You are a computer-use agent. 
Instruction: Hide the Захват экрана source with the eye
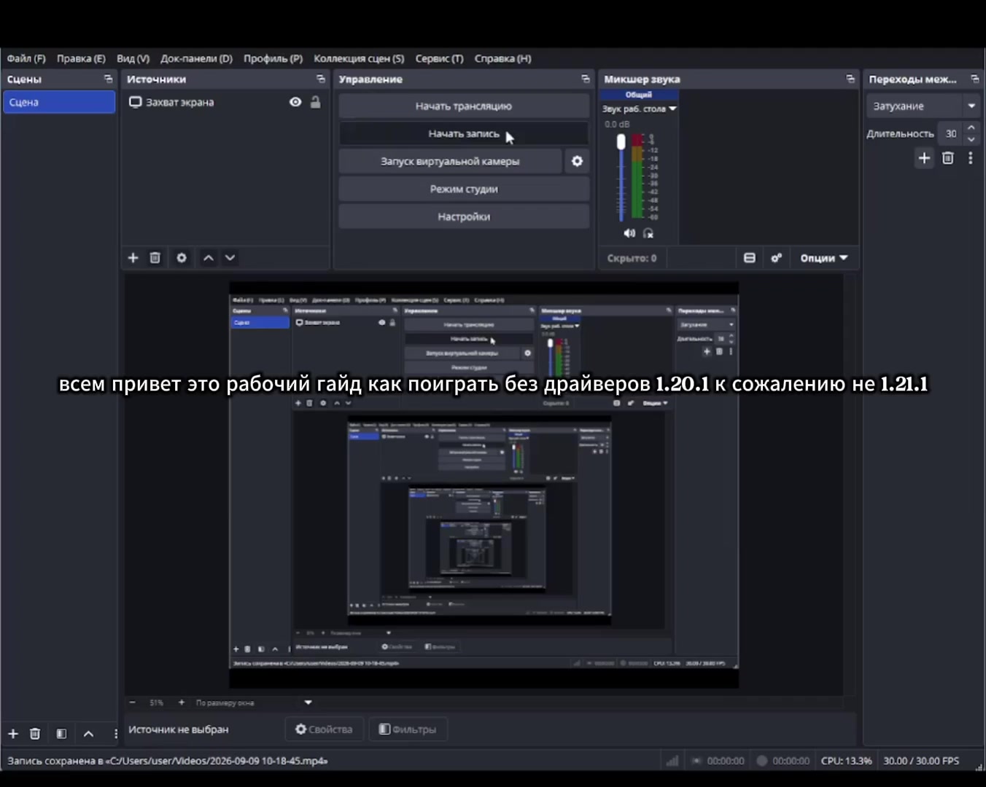coord(295,102)
